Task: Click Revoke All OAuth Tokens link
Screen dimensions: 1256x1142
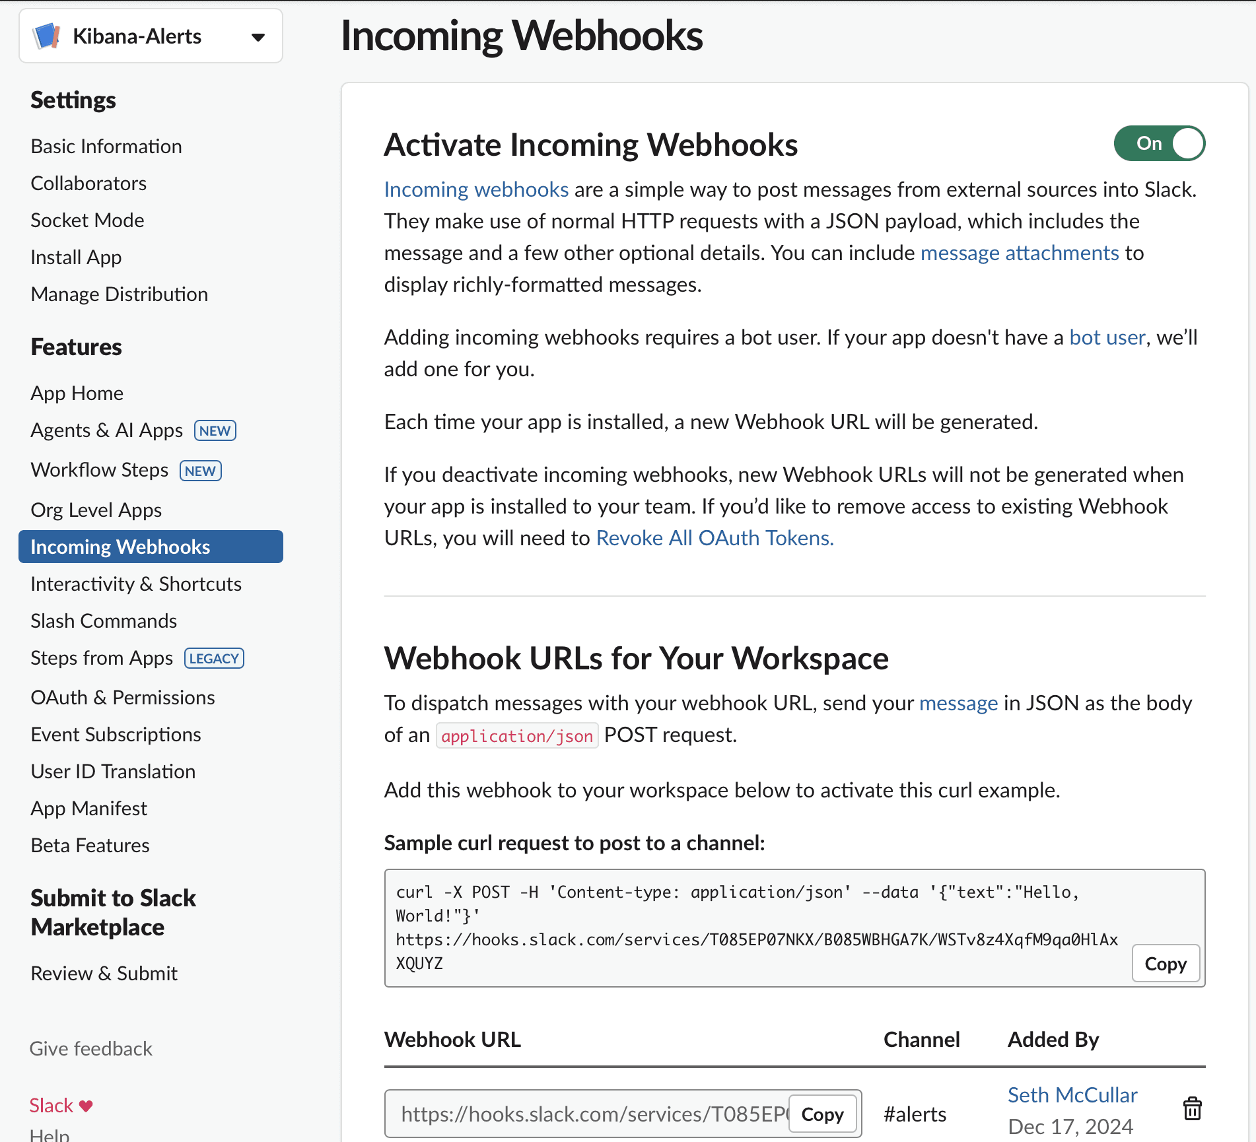Action: tap(715, 538)
